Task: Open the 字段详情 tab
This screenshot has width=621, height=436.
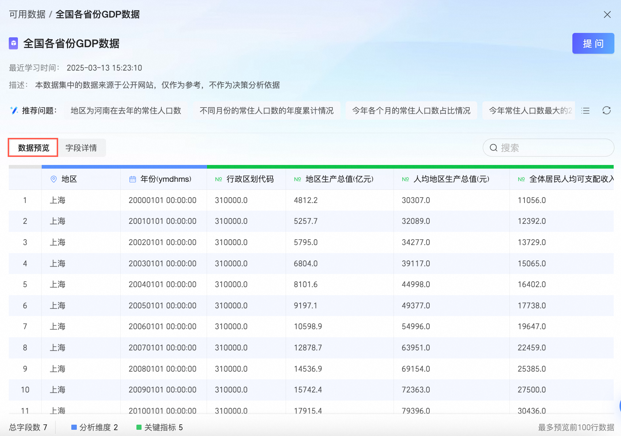Action: coord(81,148)
